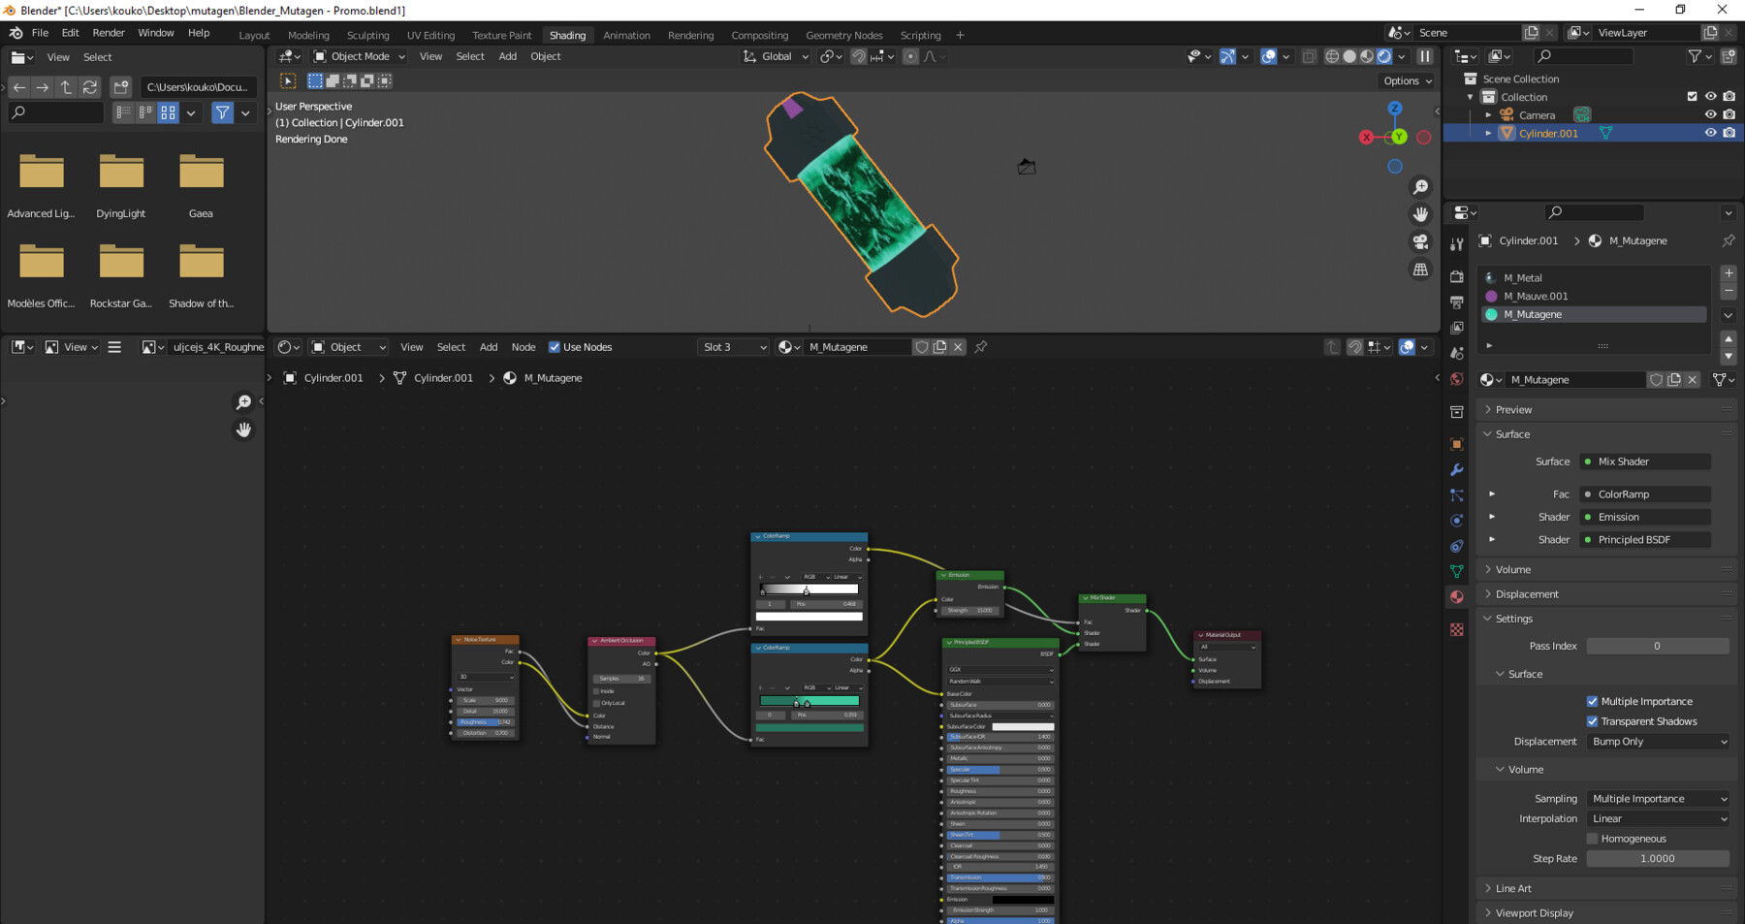Image resolution: width=1745 pixels, height=924 pixels.
Task: Open the Modifiers wrench properties tab
Action: [x=1456, y=470]
